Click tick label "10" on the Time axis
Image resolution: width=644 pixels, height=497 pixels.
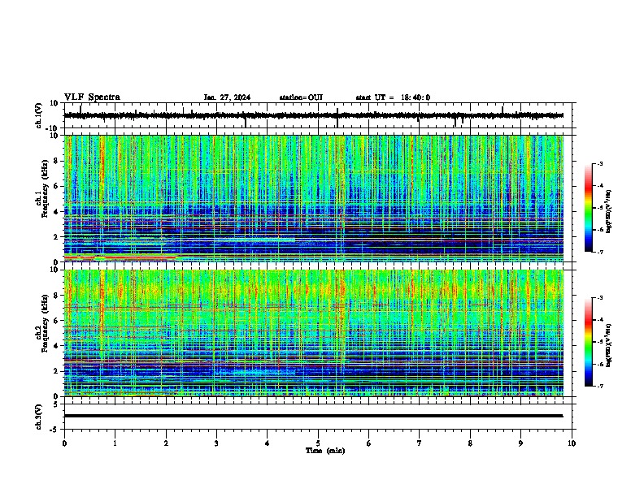[572, 443]
